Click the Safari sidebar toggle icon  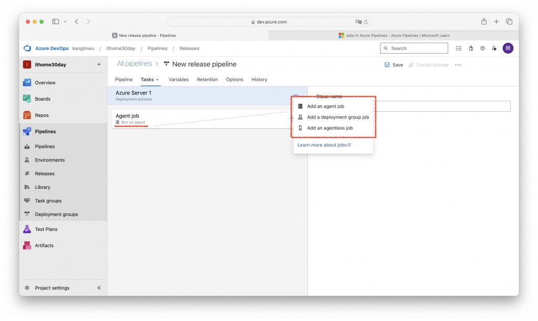(x=56, y=22)
